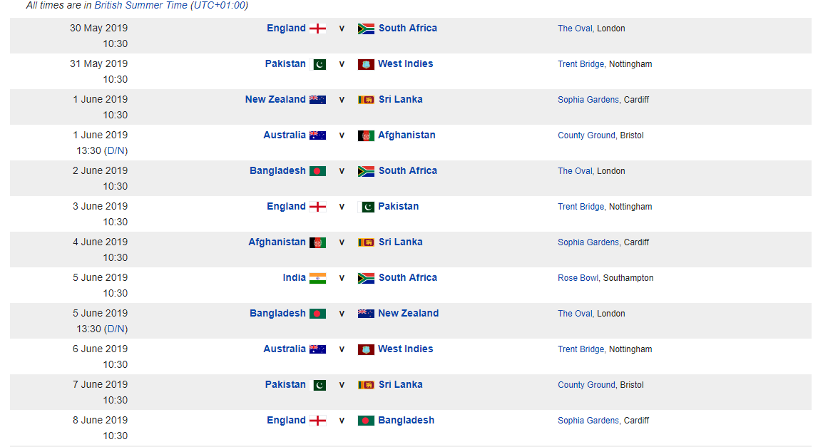Click West Indies flag in 31 May match

pos(367,64)
